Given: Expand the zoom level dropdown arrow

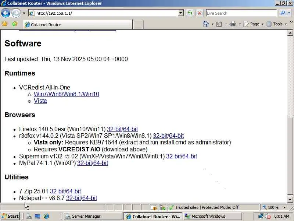Looking at the screenshot, I should coord(284,207).
